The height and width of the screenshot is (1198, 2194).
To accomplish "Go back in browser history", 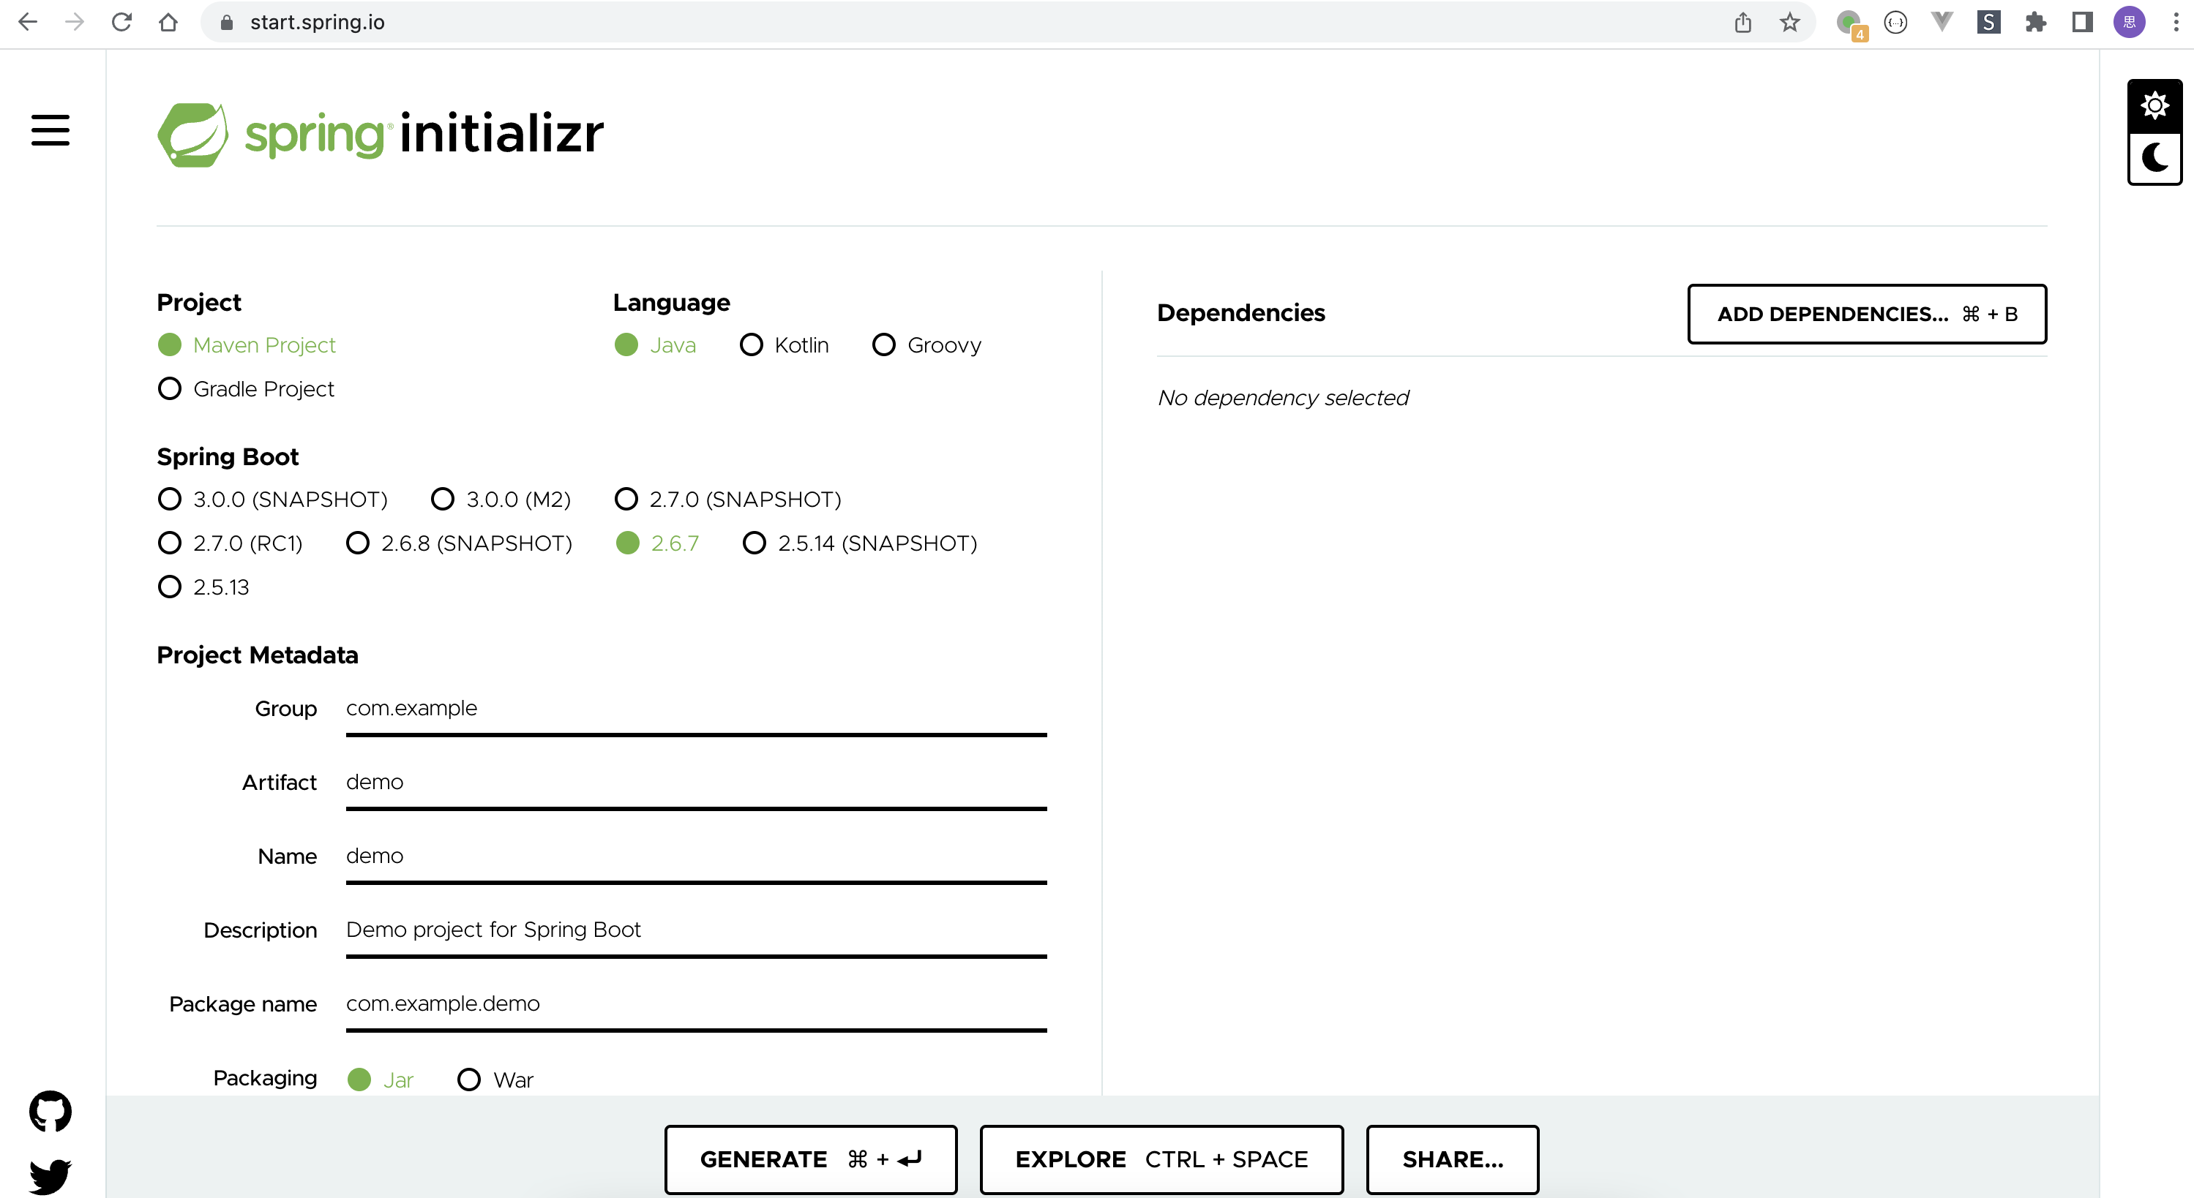I will point(28,22).
